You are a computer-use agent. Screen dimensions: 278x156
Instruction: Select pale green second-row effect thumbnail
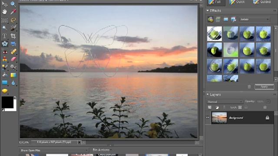point(231,50)
